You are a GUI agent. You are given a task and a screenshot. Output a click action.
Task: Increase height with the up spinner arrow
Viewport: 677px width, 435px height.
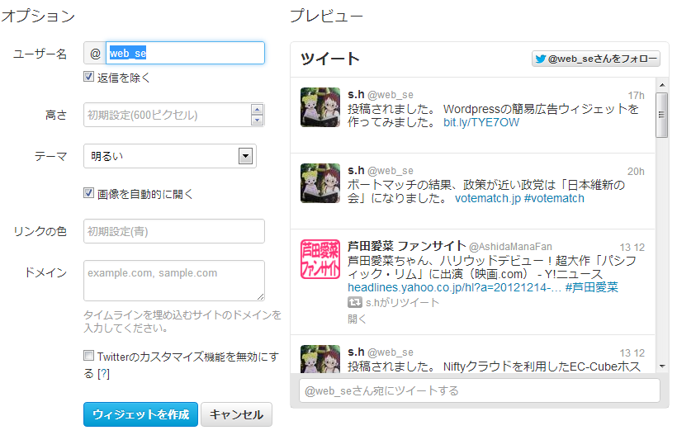257,110
